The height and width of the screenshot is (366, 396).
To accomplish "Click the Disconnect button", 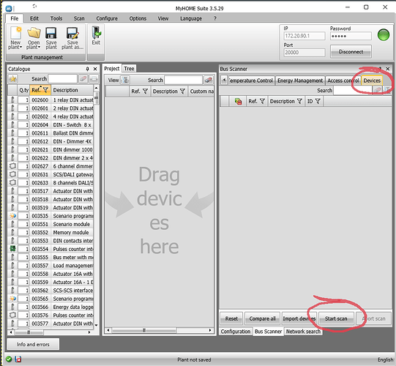I will (351, 51).
